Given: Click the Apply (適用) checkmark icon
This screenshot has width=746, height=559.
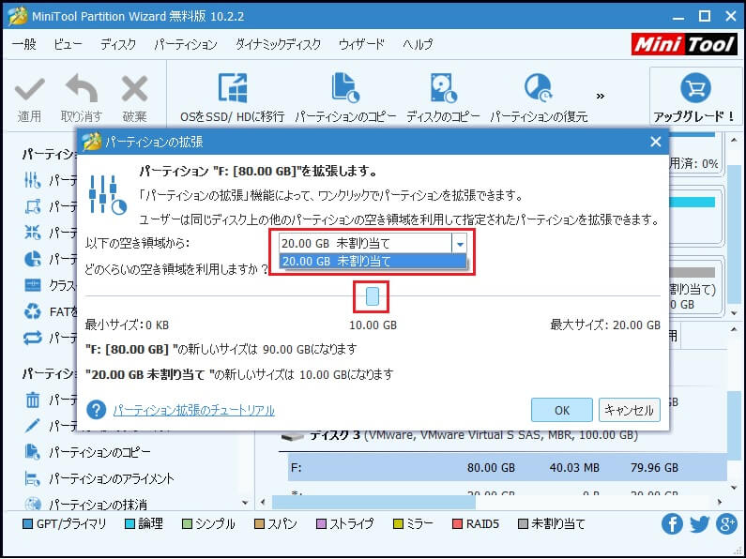Looking at the screenshot, I should (x=29, y=89).
